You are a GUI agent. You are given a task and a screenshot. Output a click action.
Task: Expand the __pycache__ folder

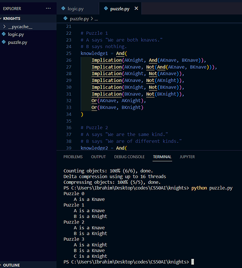coord(4,27)
